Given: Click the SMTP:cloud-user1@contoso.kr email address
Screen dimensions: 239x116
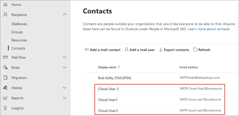Looking at the screenshot, I should point(201,100).
